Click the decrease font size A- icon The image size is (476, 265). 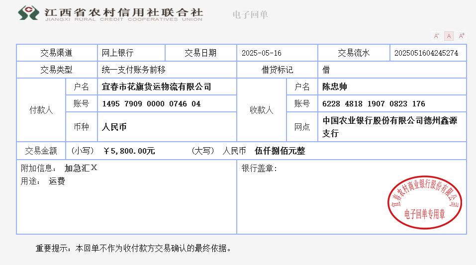[436, 36]
